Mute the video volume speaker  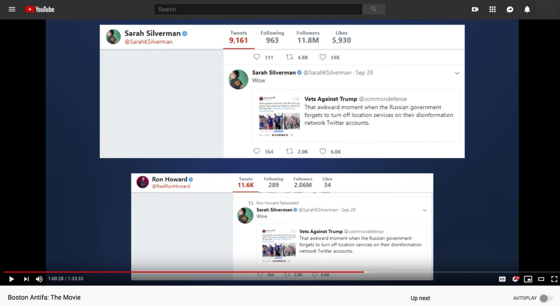pos(39,279)
